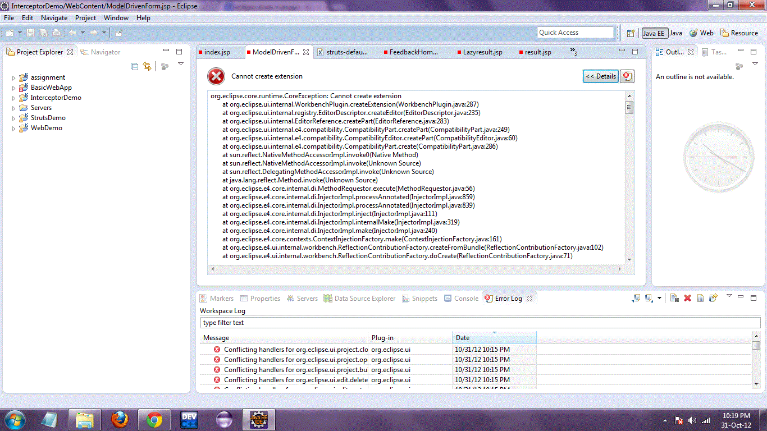Click the volume icon in the system tray
The image size is (767, 431).
click(x=692, y=420)
